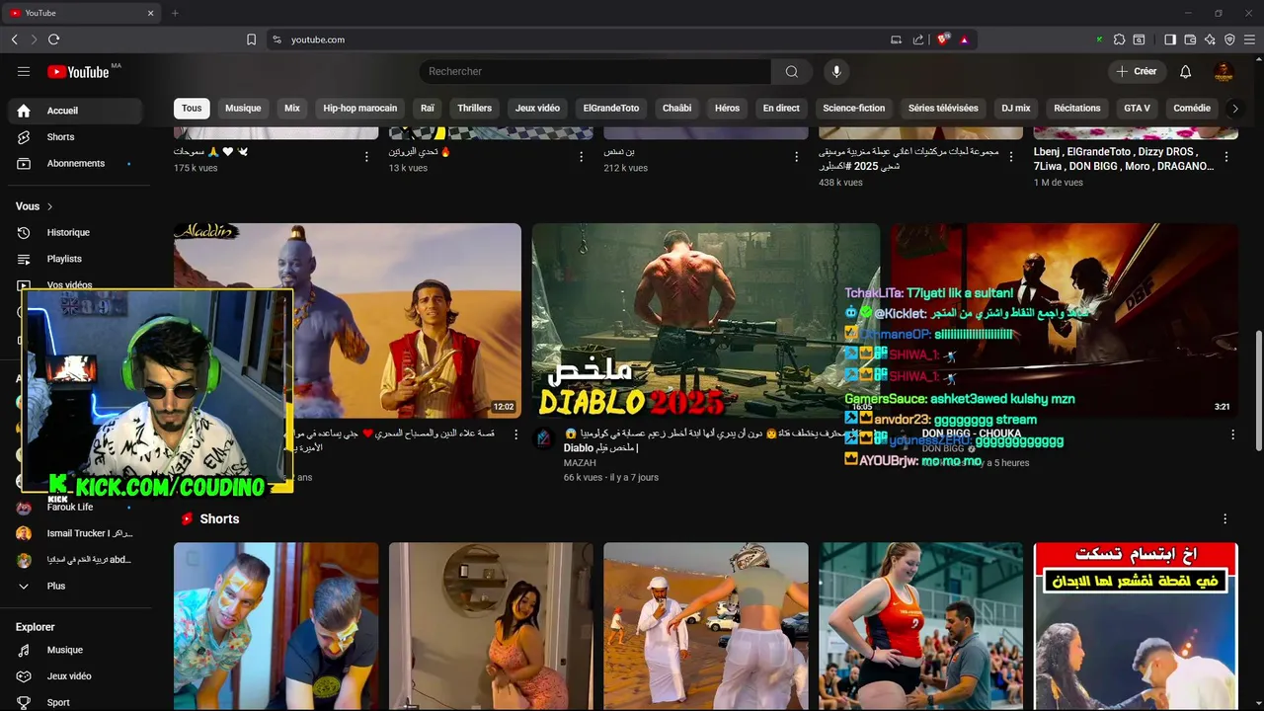Select the ElGrandeToto filter chip
This screenshot has height=711, width=1264.
pos(611,109)
